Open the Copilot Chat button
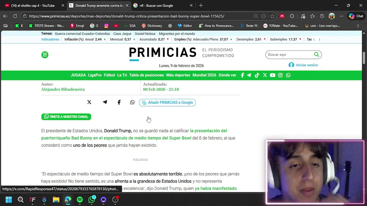Screen dimensions: 367x206 point(356,16)
